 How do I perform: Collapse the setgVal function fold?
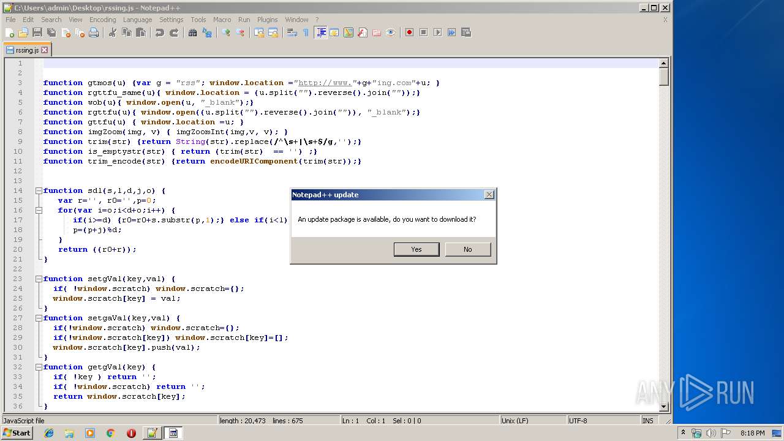(39, 279)
